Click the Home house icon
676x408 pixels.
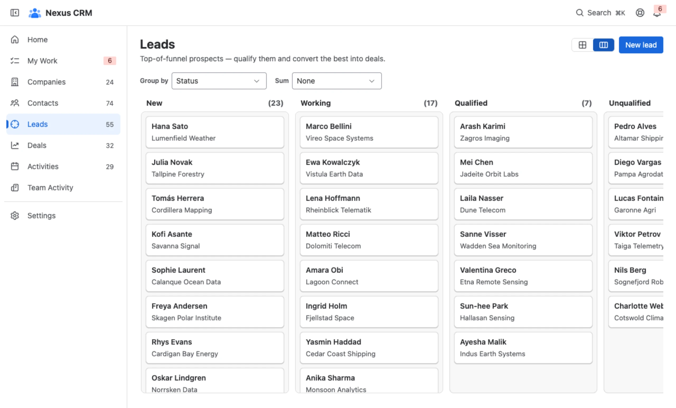tap(15, 40)
